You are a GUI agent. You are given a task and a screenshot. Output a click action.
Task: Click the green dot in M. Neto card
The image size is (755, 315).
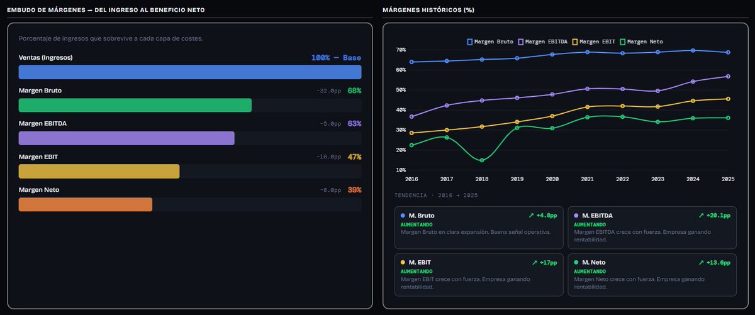[x=576, y=262]
